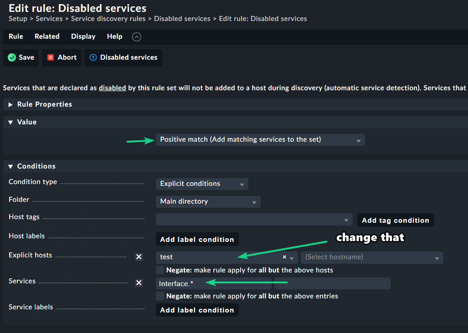Viewport: 468px width, 333px height.
Task: Click the empty second Services input field
Action: point(332,283)
